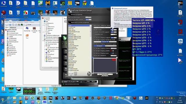Click the trash delete-profile icon in RivaTuner

coord(76,74)
